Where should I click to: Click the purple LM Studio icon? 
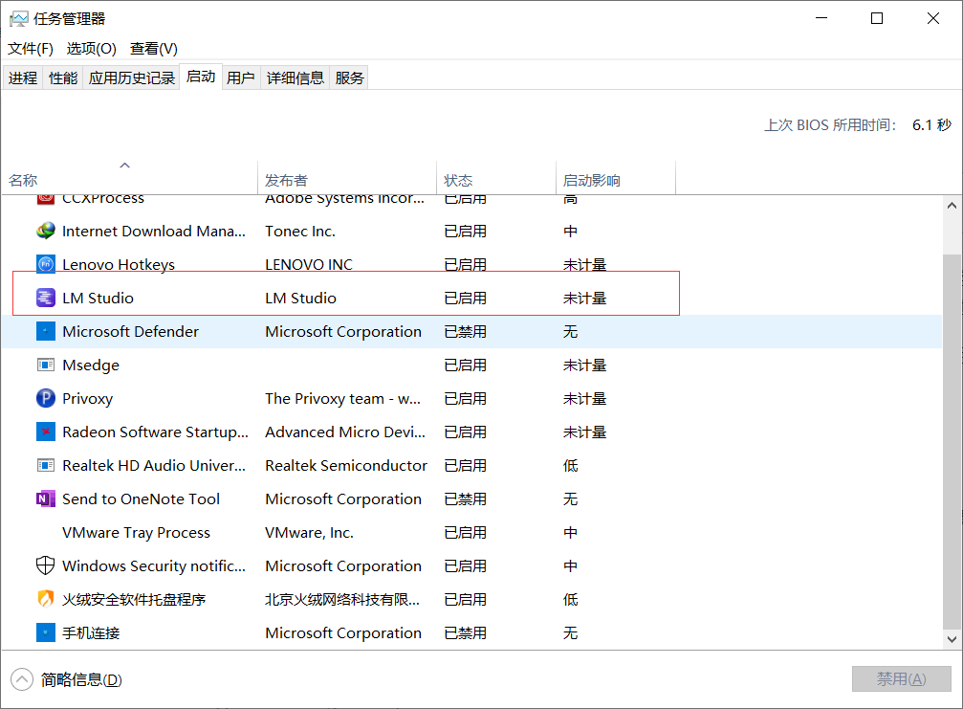tap(46, 298)
